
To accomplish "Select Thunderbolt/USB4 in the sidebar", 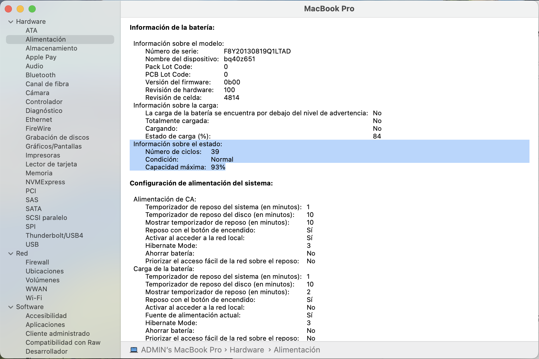I will [54, 235].
